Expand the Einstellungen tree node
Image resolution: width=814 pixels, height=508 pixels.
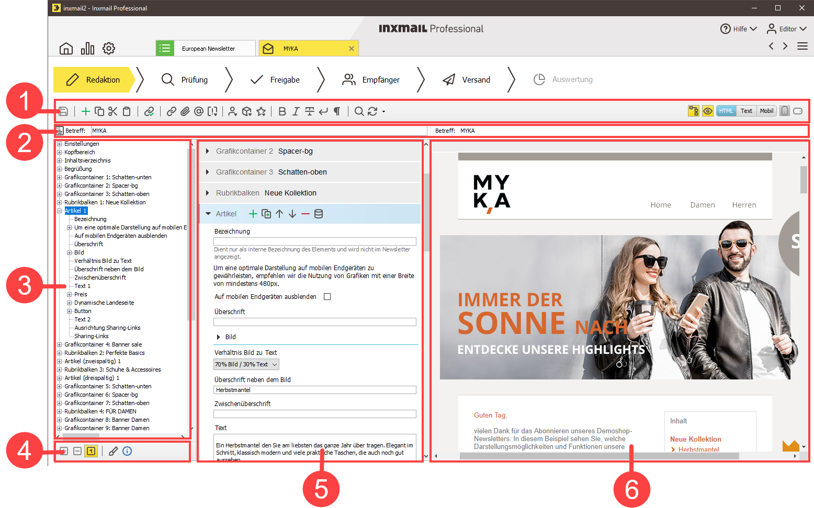coord(60,144)
